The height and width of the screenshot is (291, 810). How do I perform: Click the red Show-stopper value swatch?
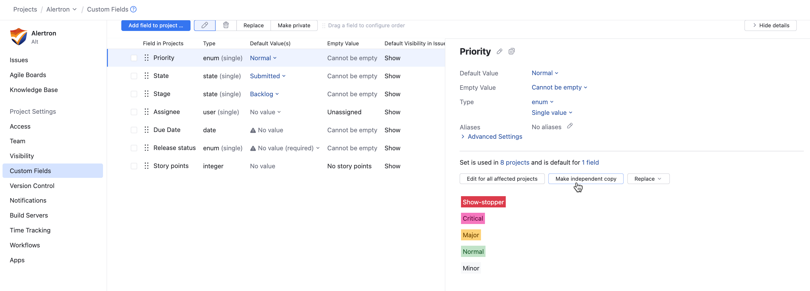pos(483,202)
